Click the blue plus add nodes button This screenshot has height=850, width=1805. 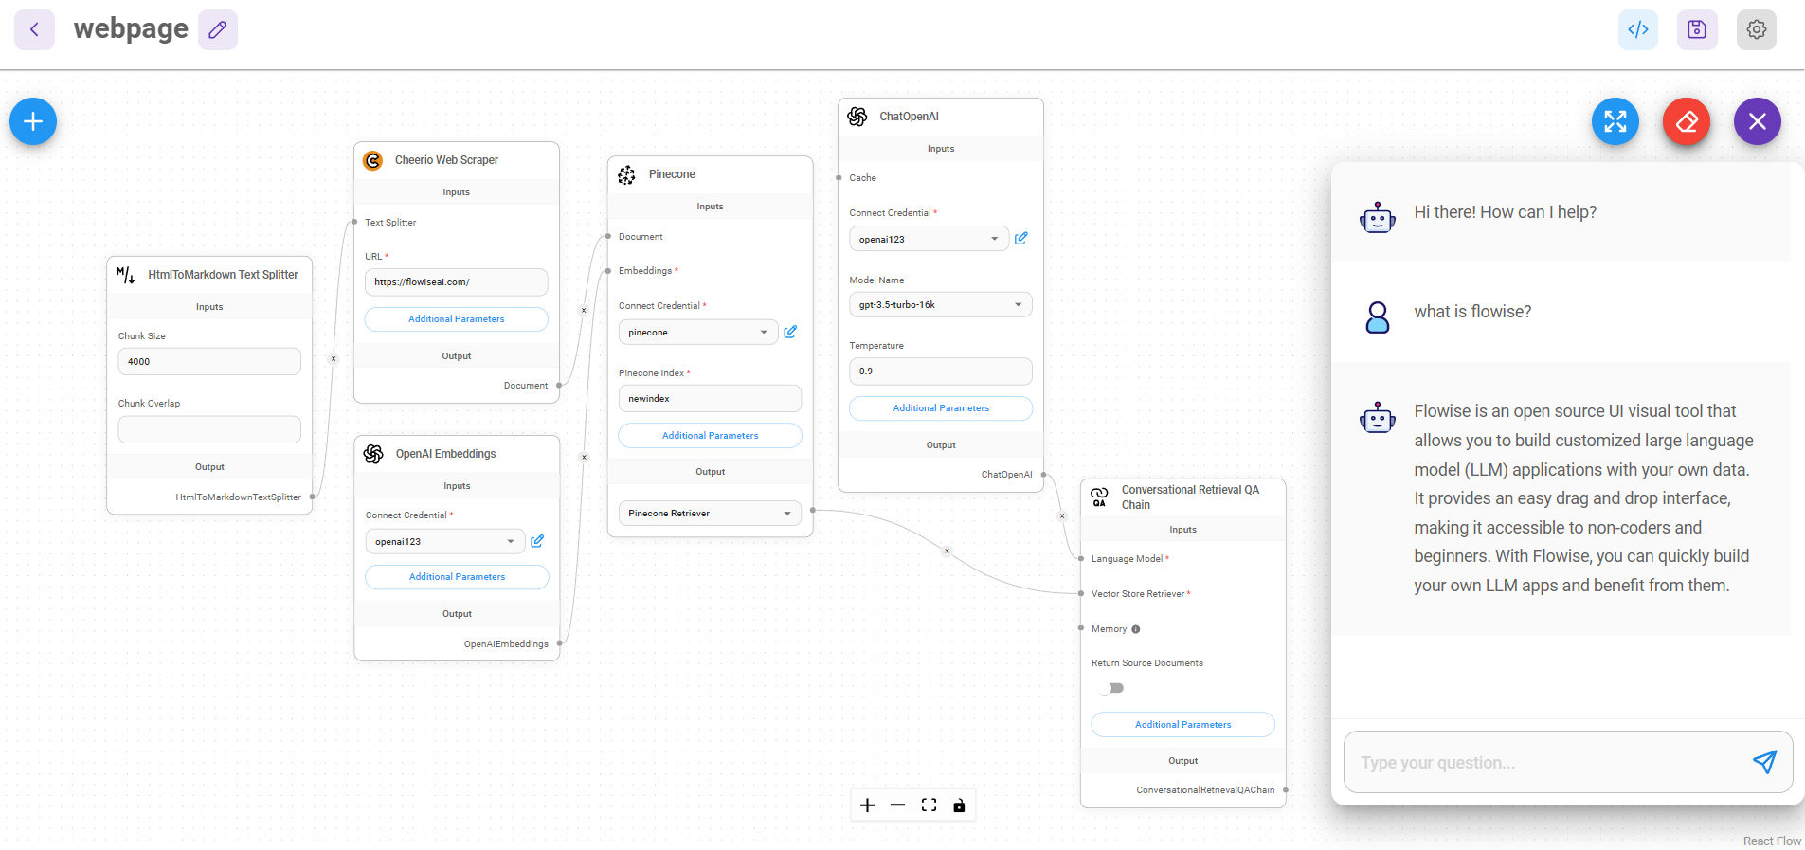tap(33, 121)
